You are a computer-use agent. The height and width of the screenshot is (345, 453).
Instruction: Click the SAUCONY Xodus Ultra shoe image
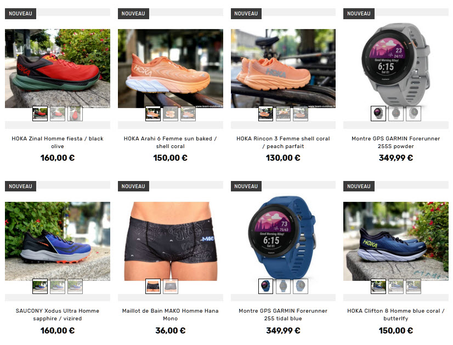58,241
